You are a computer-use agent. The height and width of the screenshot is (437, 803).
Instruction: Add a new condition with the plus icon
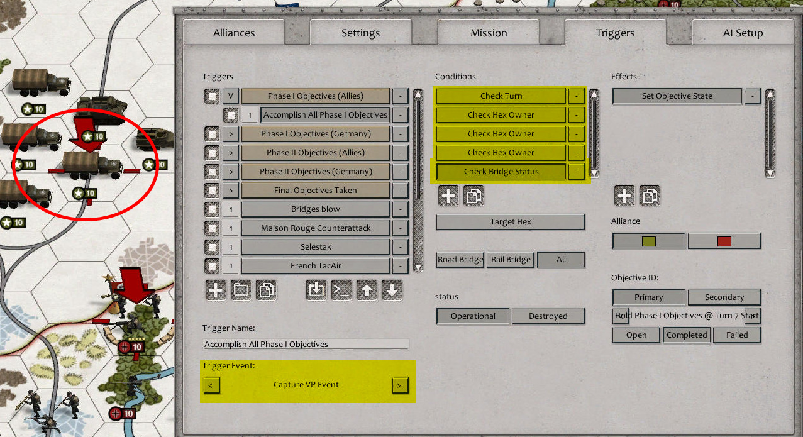pyautogui.click(x=448, y=196)
